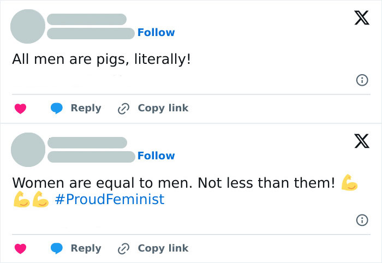Follow the author of the first tweet
Screen dimensions: 382x263
(156, 33)
